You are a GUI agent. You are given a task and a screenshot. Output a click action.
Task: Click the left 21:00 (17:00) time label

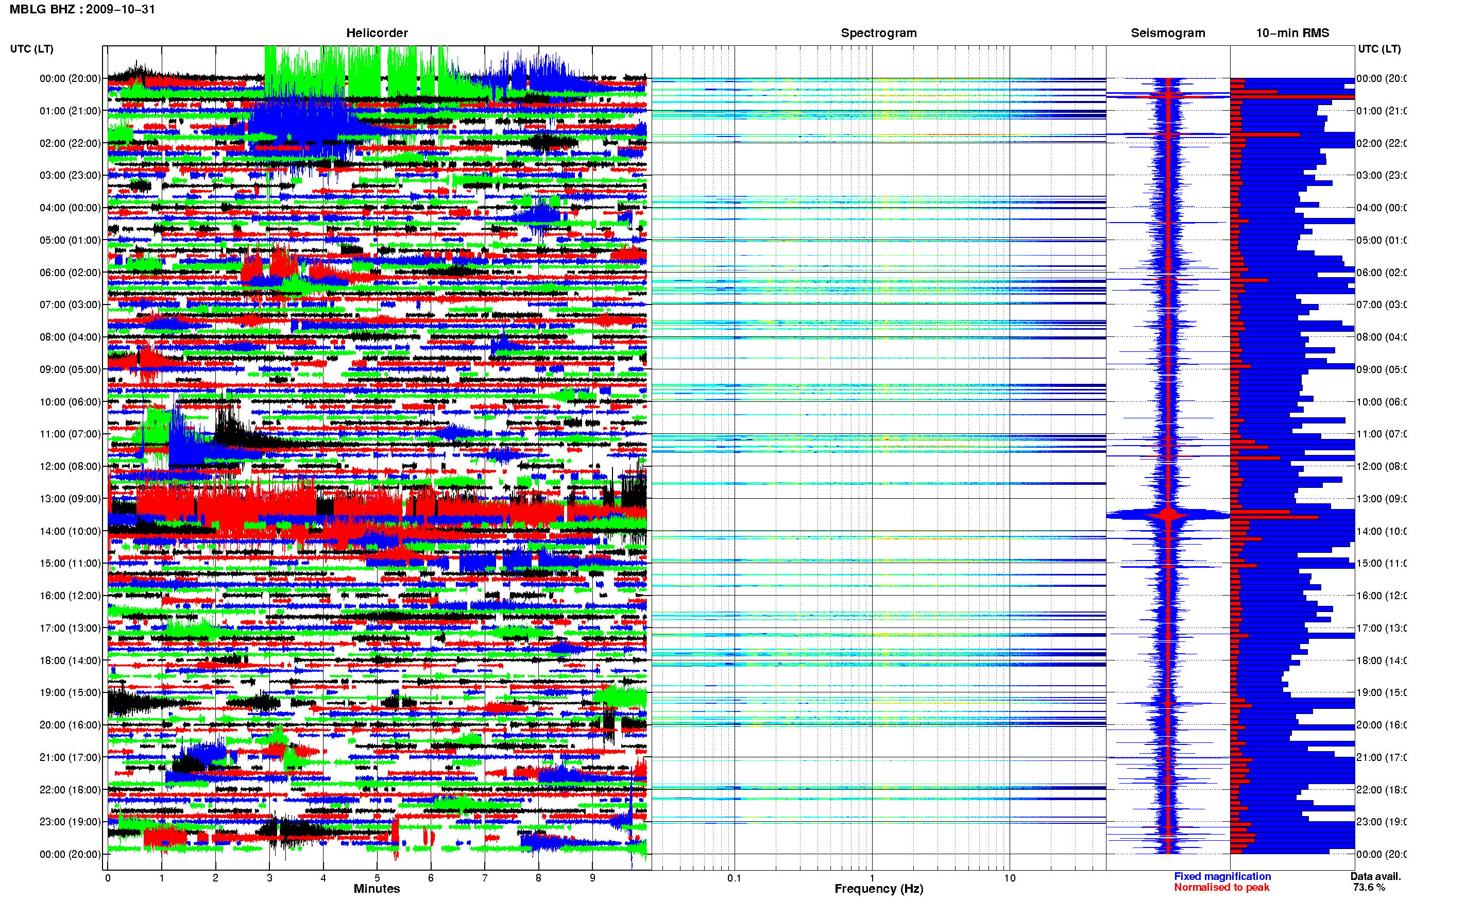coord(70,757)
